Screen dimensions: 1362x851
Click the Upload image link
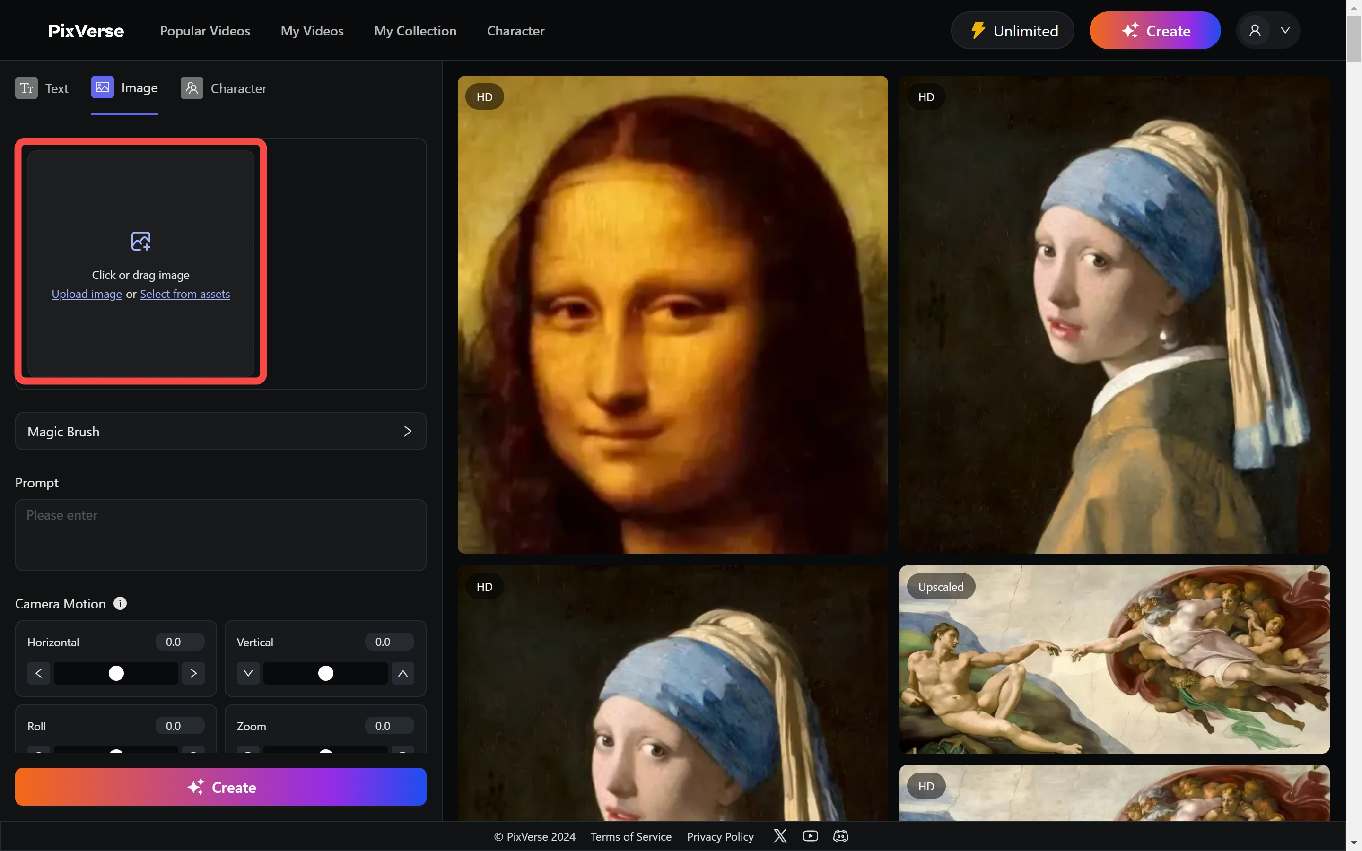click(x=87, y=294)
